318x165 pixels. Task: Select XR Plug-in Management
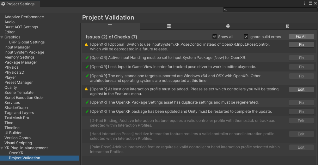[x=26, y=148]
